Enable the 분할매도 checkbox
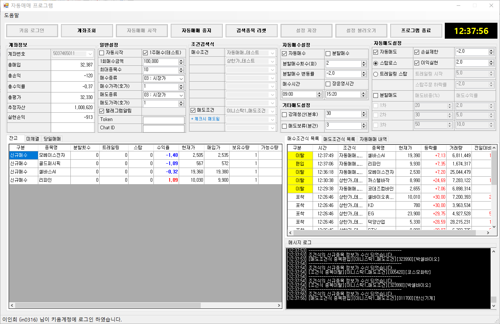 click(376, 95)
